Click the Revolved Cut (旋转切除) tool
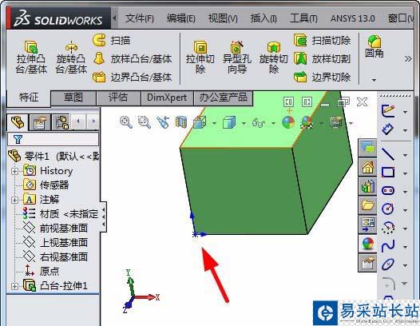Viewport: 420px width, 326px height. pos(274,57)
